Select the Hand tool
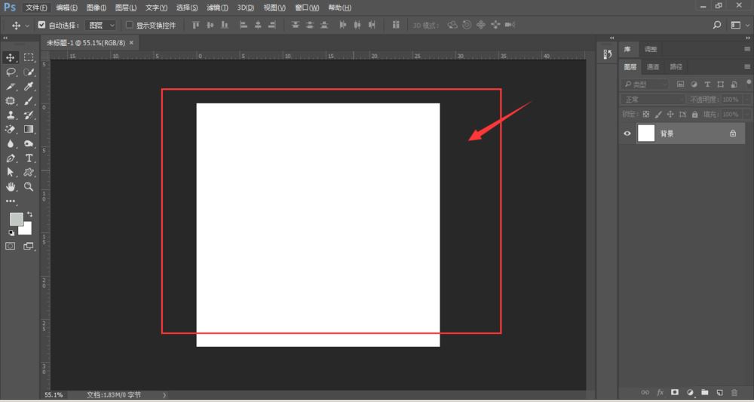 point(10,186)
